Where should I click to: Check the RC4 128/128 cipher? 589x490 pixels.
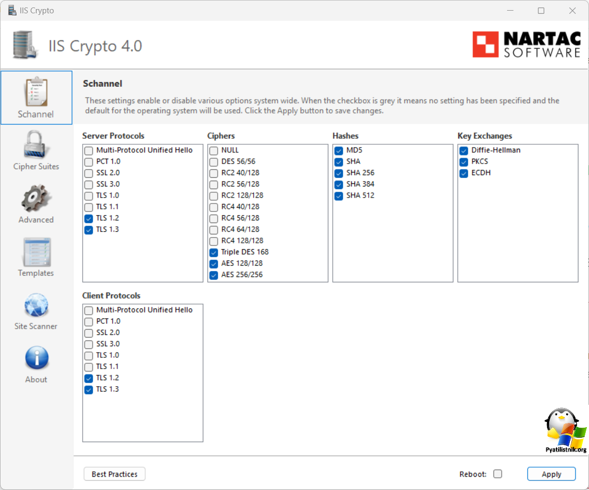pyautogui.click(x=213, y=241)
